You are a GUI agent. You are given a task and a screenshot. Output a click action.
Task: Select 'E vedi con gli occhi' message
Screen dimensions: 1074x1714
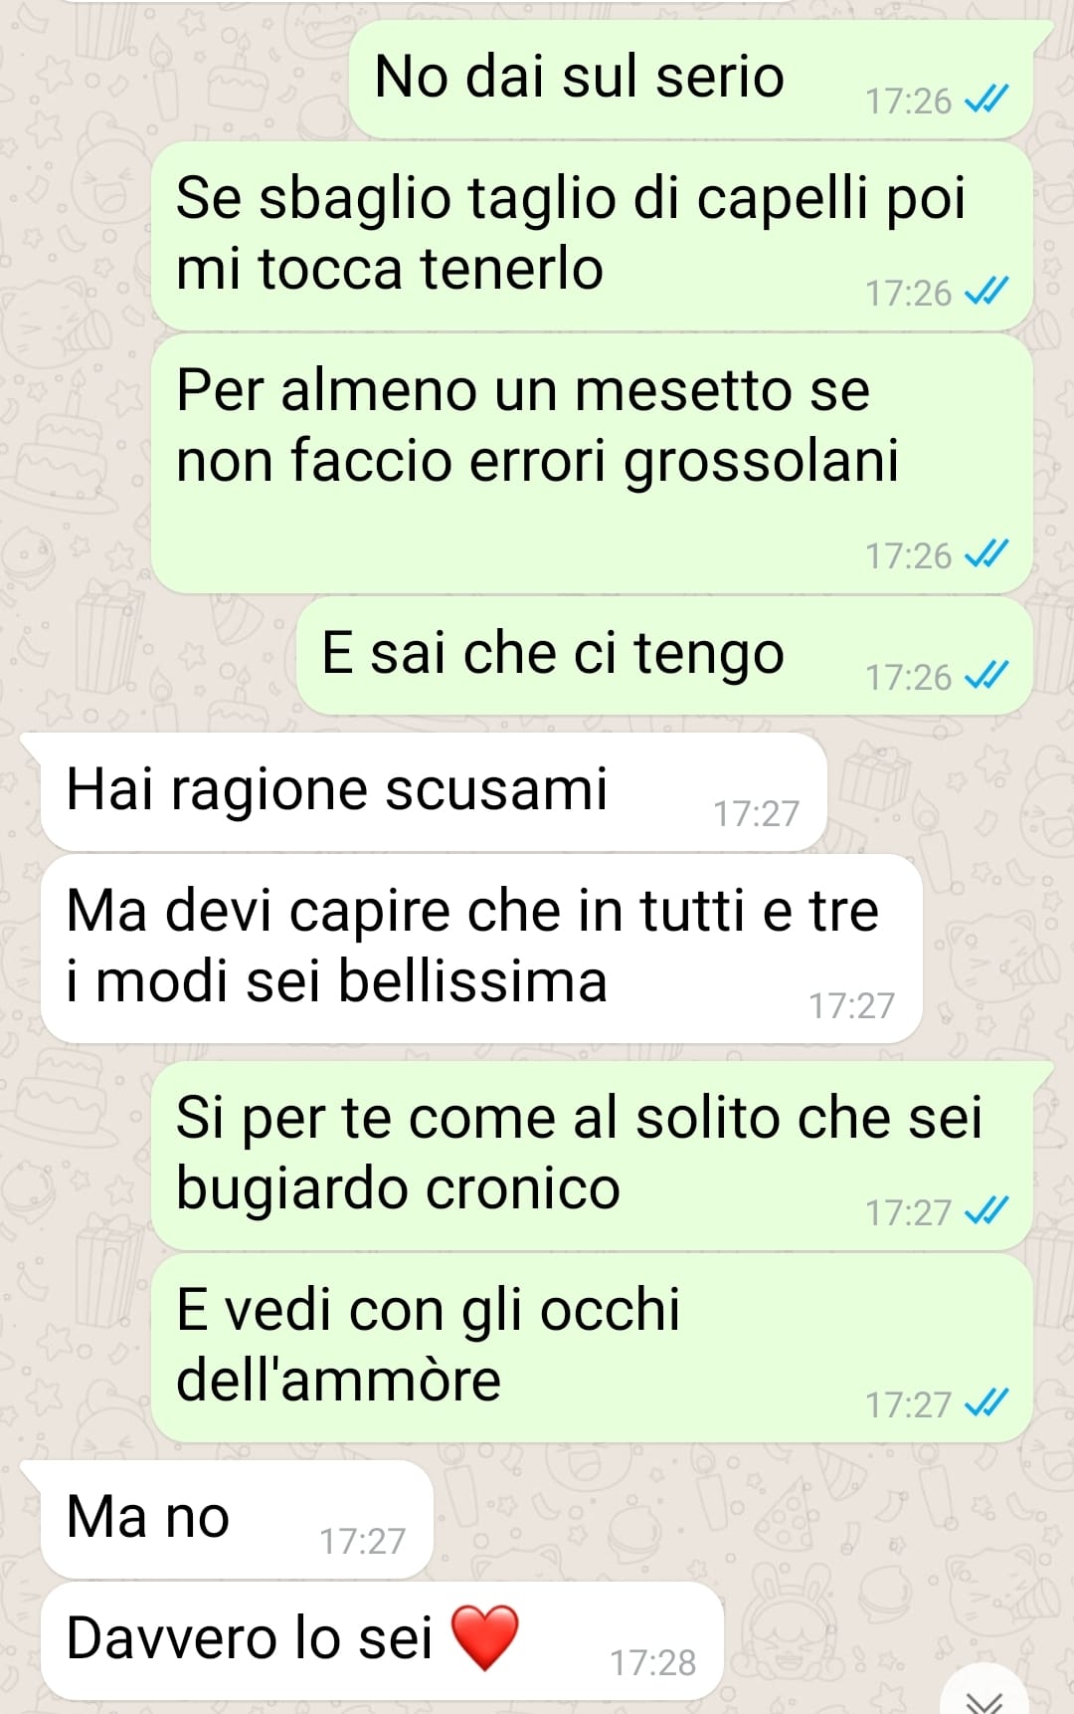click(x=592, y=1348)
